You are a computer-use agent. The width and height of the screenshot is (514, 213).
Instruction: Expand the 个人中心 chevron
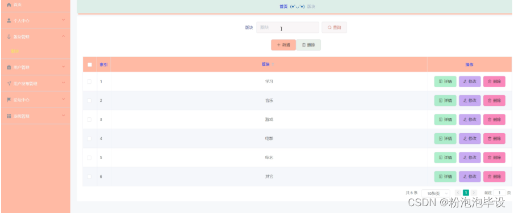(x=63, y=20)
